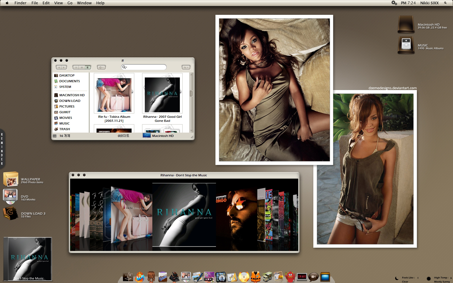Open the pen and photos dock icon
The width and height of the screenshot is (453, 283).
pos(198,277)
